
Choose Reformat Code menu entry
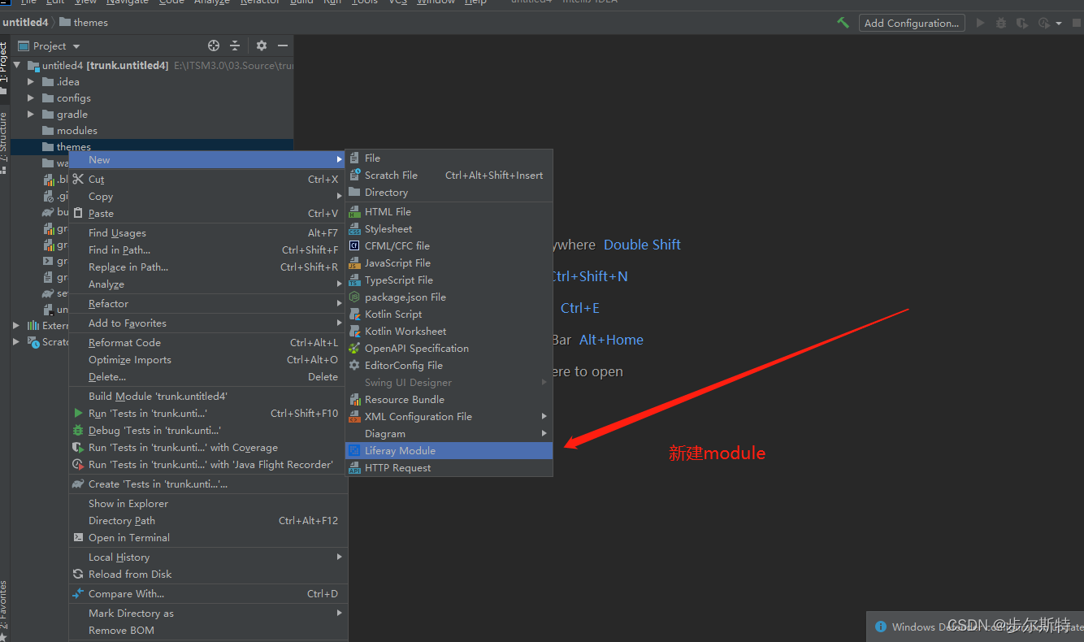click(x=208, y=342)
